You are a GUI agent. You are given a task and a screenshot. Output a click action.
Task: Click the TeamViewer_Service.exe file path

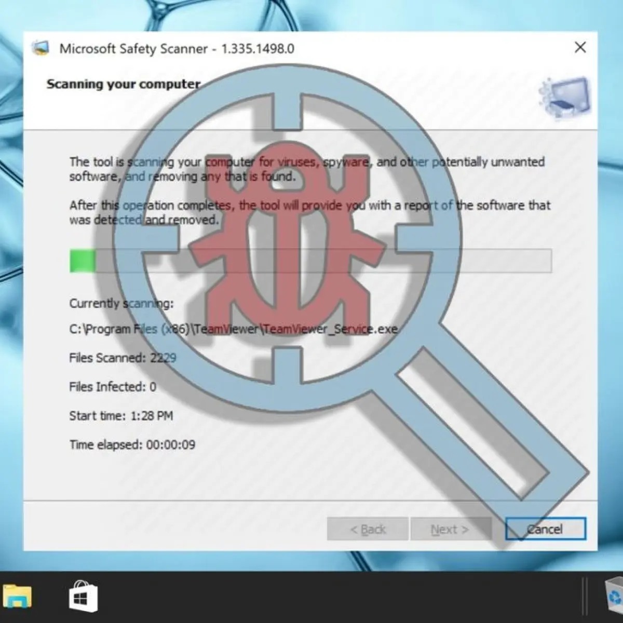pyautogui.click(x=234, y=329)
